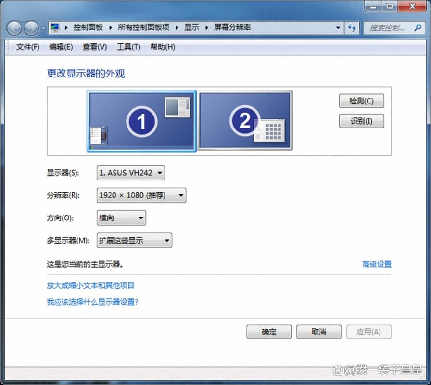431x385 pixels.
Task: Select monitor 2 thumbnail
Action: click(x=245, y=120)
